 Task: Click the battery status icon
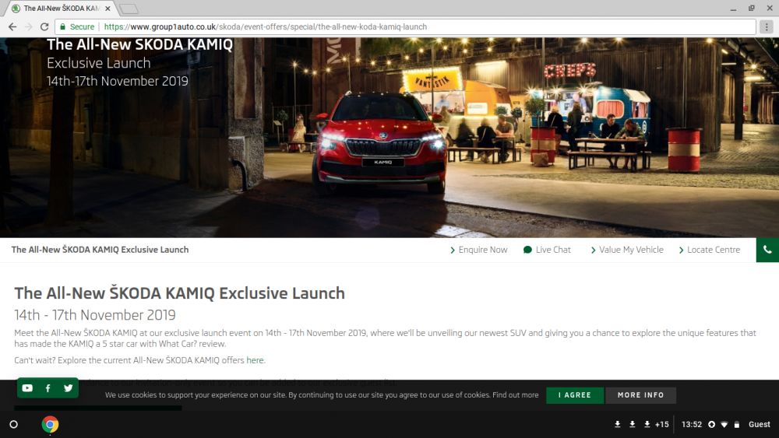point(737,425)
